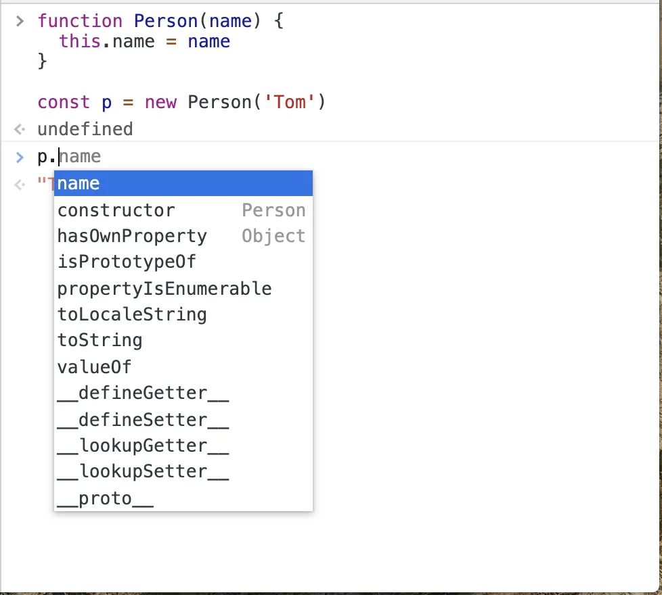Select isPrototypeOf suggestion

click(x=183, y=262)
